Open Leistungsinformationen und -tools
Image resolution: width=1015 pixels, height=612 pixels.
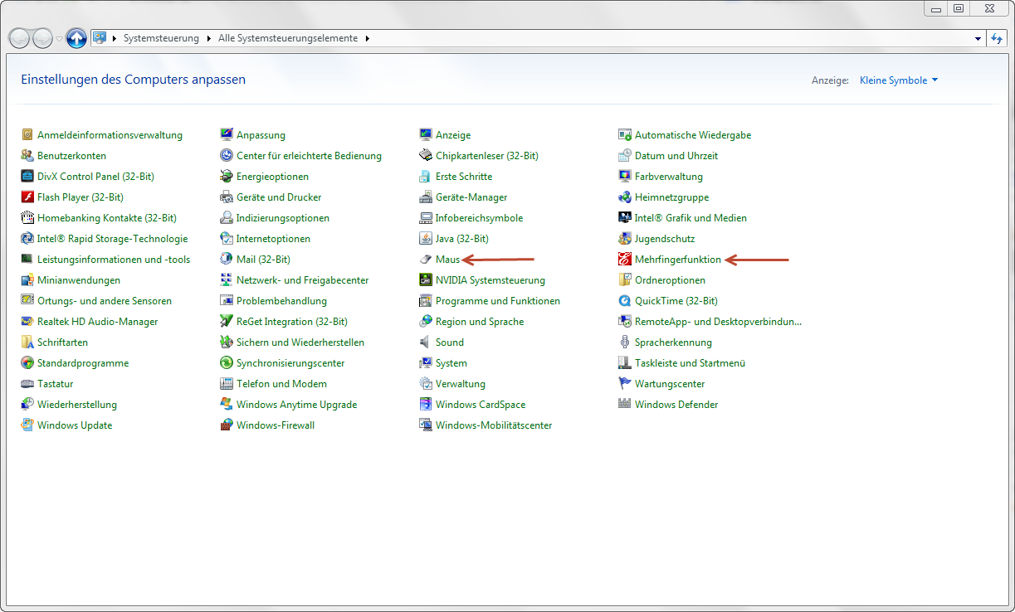(x=114, y=260)
